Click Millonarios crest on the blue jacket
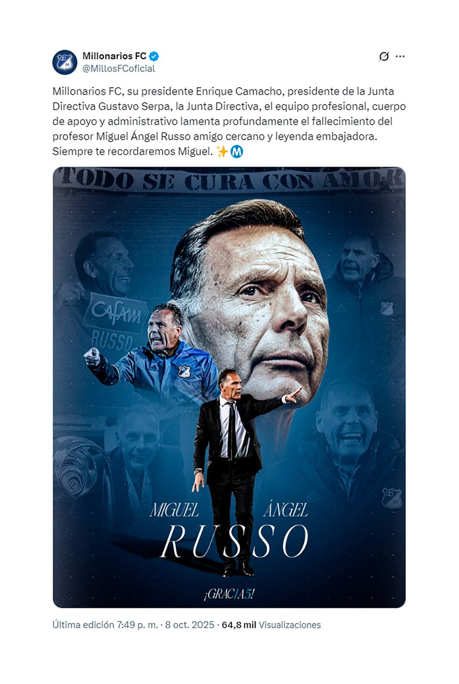This screenshot has height=684, width=459. point(184,371)
